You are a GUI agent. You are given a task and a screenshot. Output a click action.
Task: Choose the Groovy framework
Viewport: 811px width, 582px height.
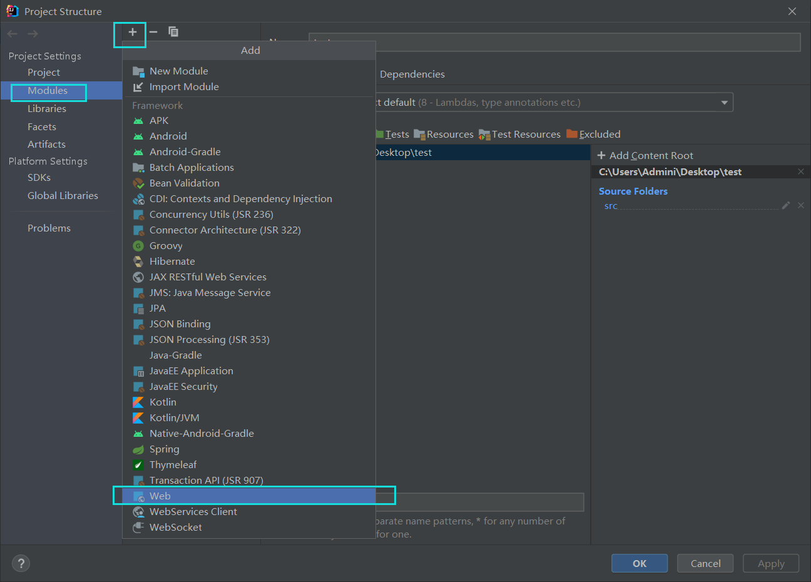click(x=249, y=246)
